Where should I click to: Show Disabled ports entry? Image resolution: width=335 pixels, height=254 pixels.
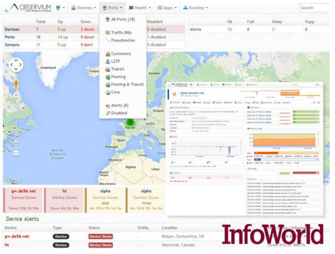(x=117, y=113)
